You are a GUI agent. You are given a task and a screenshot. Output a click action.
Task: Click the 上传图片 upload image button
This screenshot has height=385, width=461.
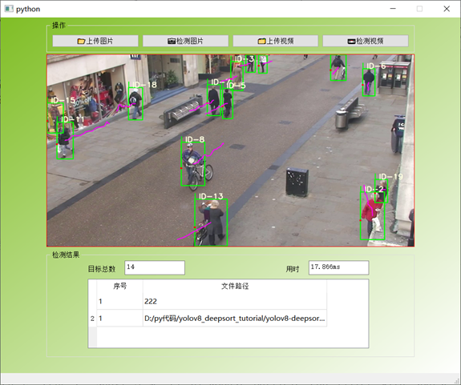click(x=95, y=41)
